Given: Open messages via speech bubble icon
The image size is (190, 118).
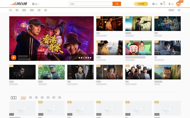Looking at the screenshot, I should click(x=161, y=4).
